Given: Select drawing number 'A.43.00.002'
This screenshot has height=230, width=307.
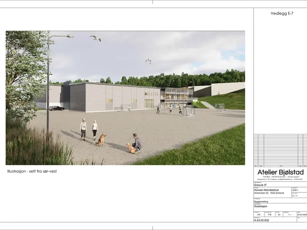Looking at the screenshot, I should click(x=261, y=220).
